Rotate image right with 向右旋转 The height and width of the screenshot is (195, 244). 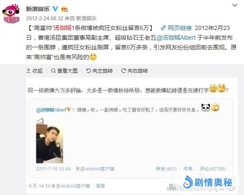[134, 71]
